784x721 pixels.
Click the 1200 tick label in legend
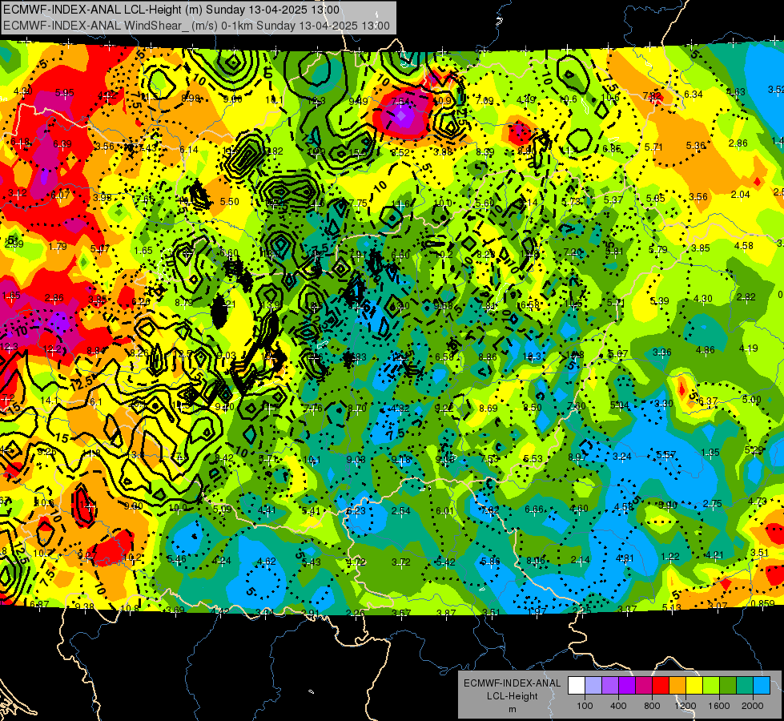[685, 706]
